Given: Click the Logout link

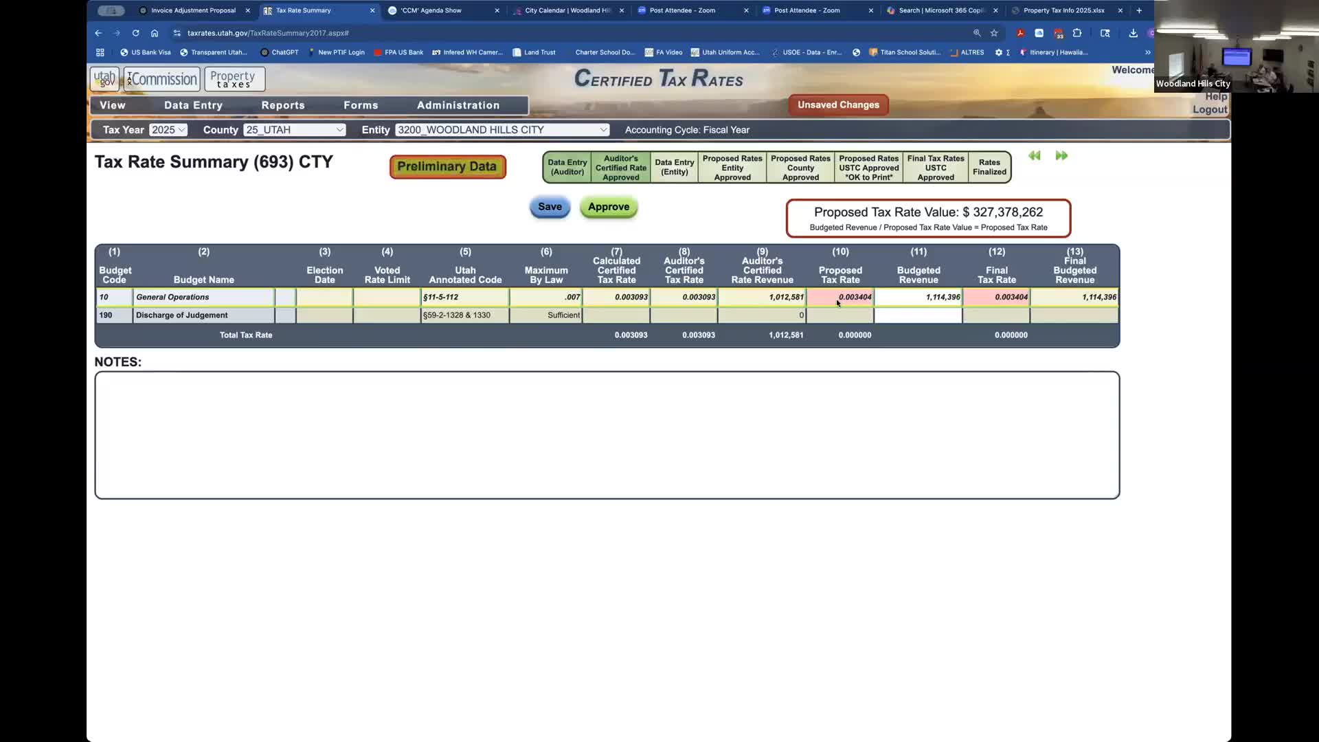Looking at the screenshot, I should [1209, 110].
